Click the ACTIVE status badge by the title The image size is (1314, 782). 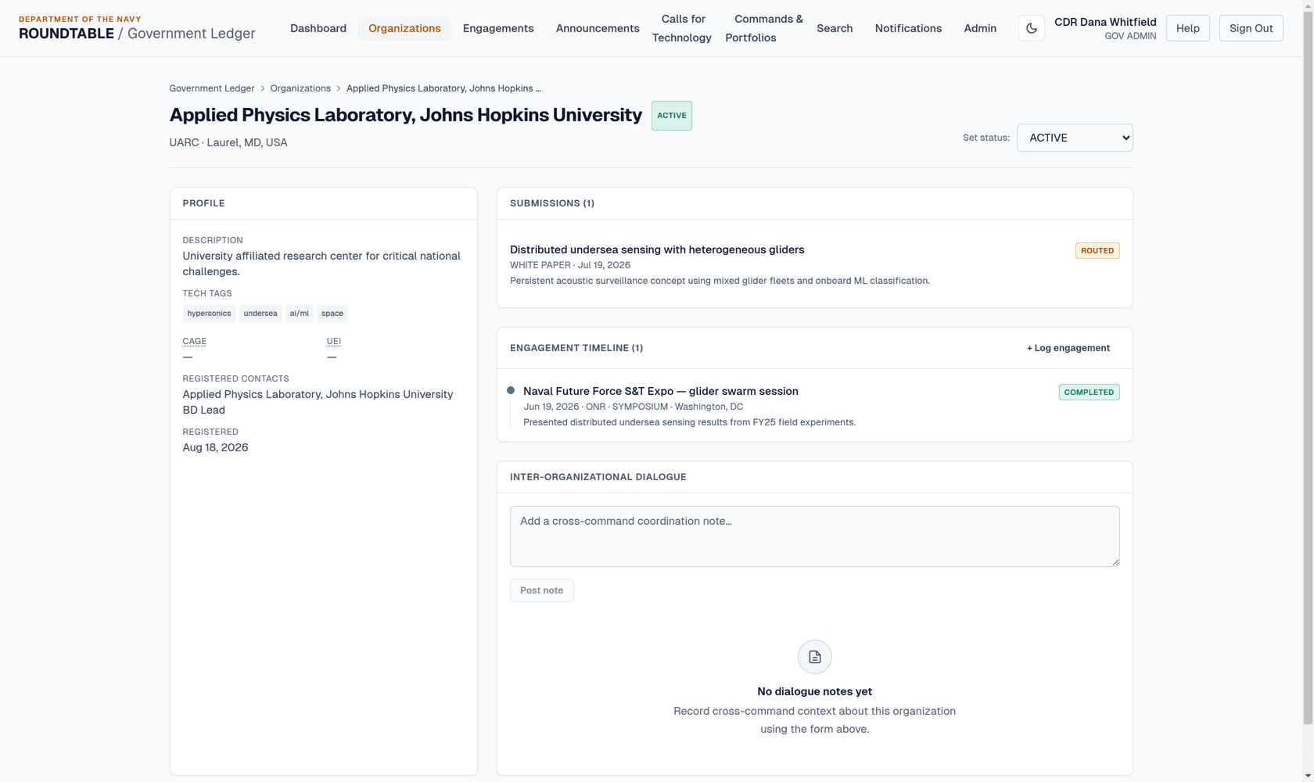coord(672,116)
